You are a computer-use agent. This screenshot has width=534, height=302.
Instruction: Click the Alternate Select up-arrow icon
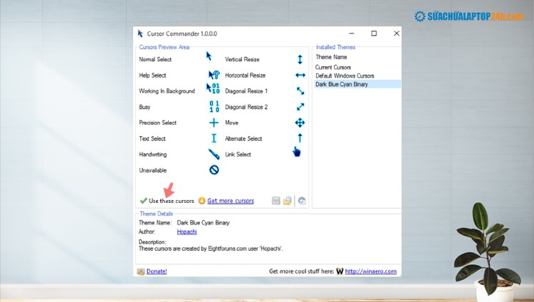tap(300, 137)
